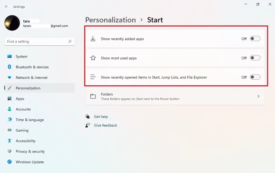Enable Show recently added apps toggle
The image size is (275, 173).
pos(255,39)
